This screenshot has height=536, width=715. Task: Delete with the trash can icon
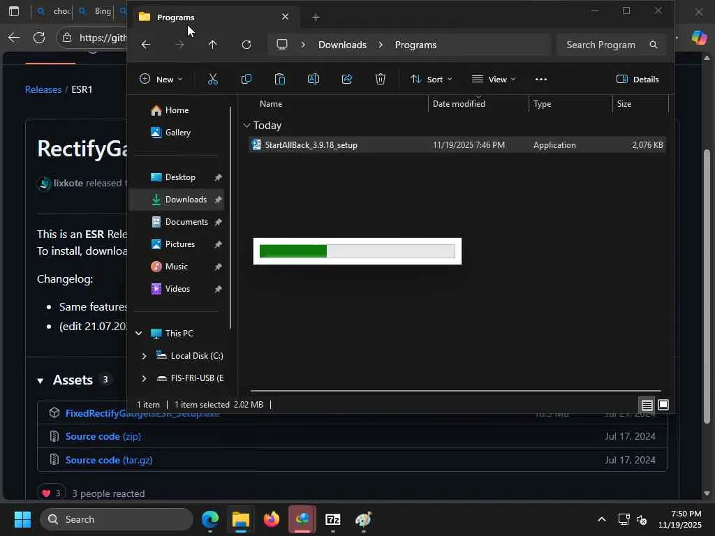[381, 80]
